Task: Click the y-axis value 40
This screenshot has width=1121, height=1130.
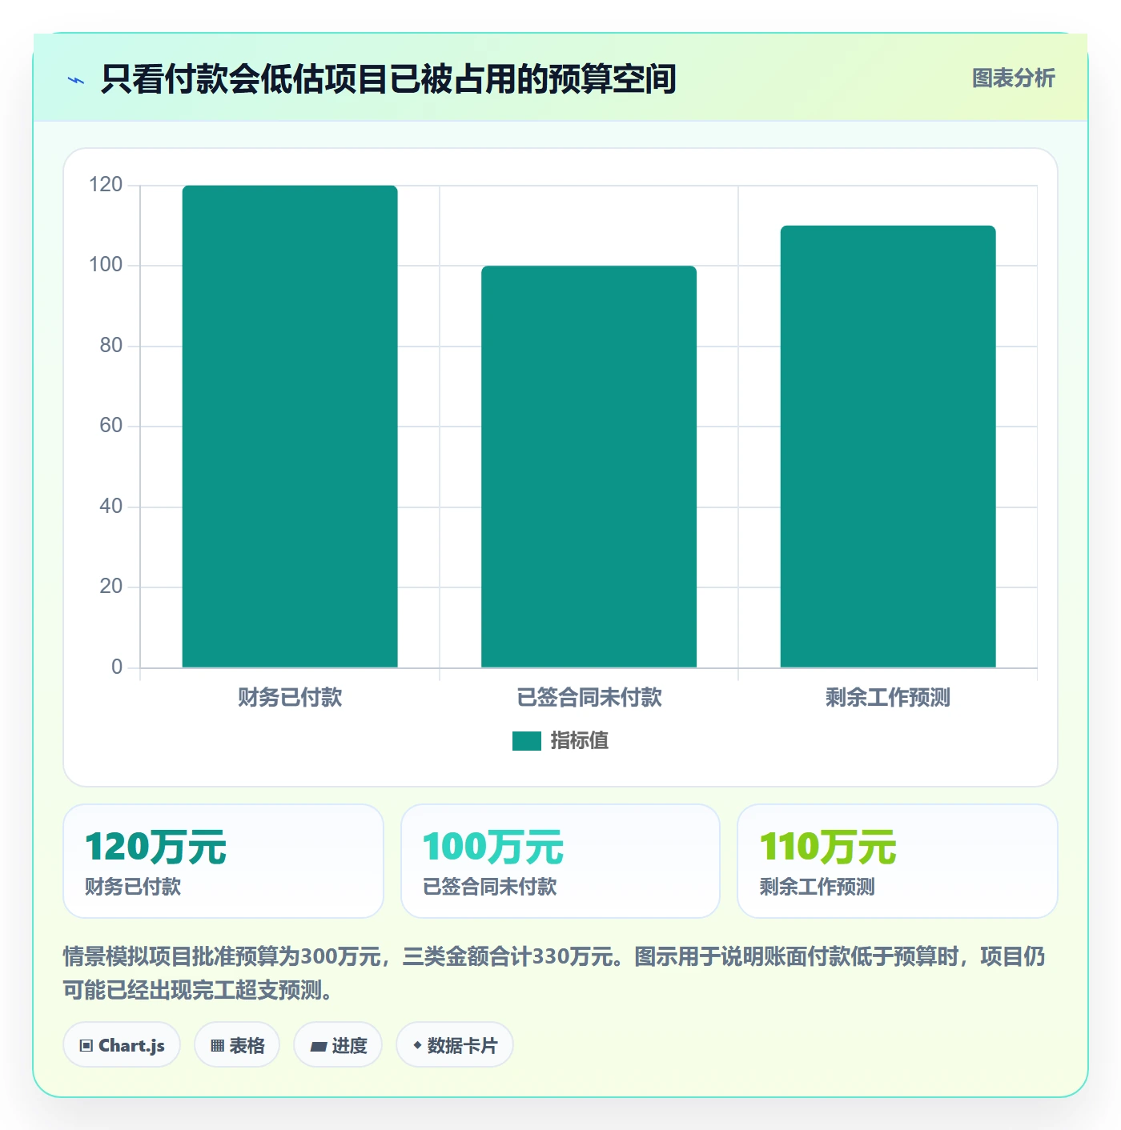Action: pyautogui.click(x=111, y=507)
